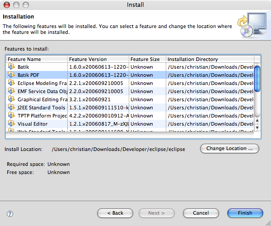Click the Required space Unknown value
This screenshot has width=271, height=226.
(x=59, y=164)
